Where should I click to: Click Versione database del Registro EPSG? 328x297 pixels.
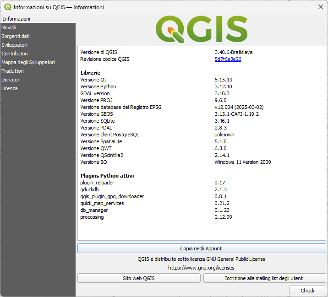[121, 107]
